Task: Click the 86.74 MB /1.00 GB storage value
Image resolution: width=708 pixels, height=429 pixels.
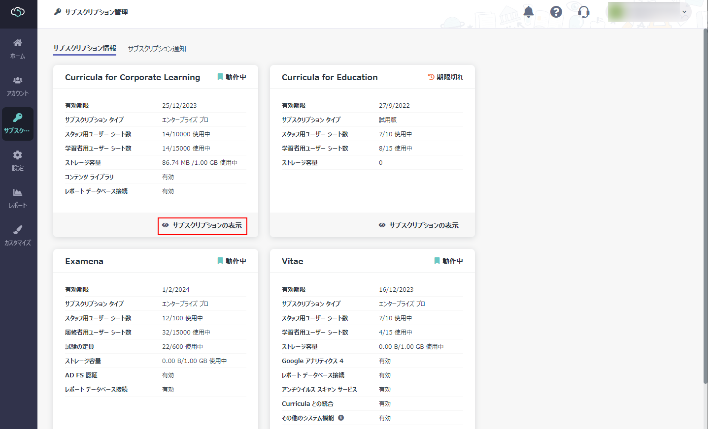Action: (200, 162)
